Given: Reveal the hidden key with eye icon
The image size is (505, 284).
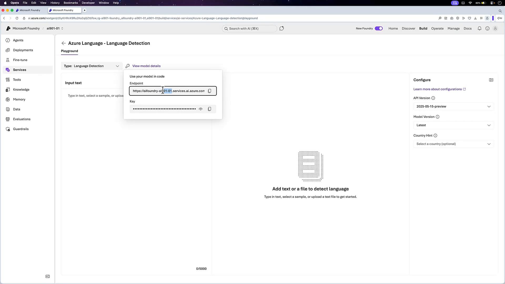Looking at the screenshot, I should (x=201, y=109).
